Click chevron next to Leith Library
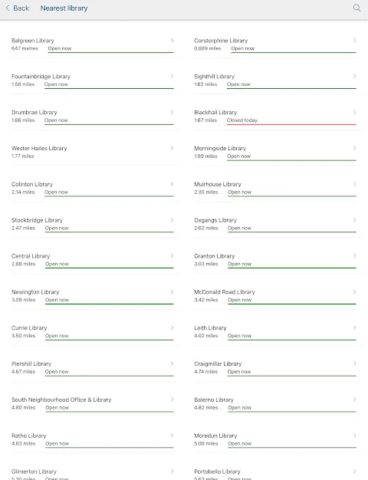The width and height of the screenshot is (368, 480). coord(354,328)
